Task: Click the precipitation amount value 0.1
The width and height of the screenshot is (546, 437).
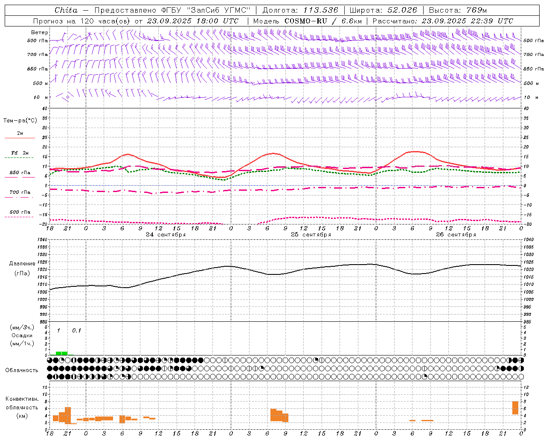Action: [76, 330]
